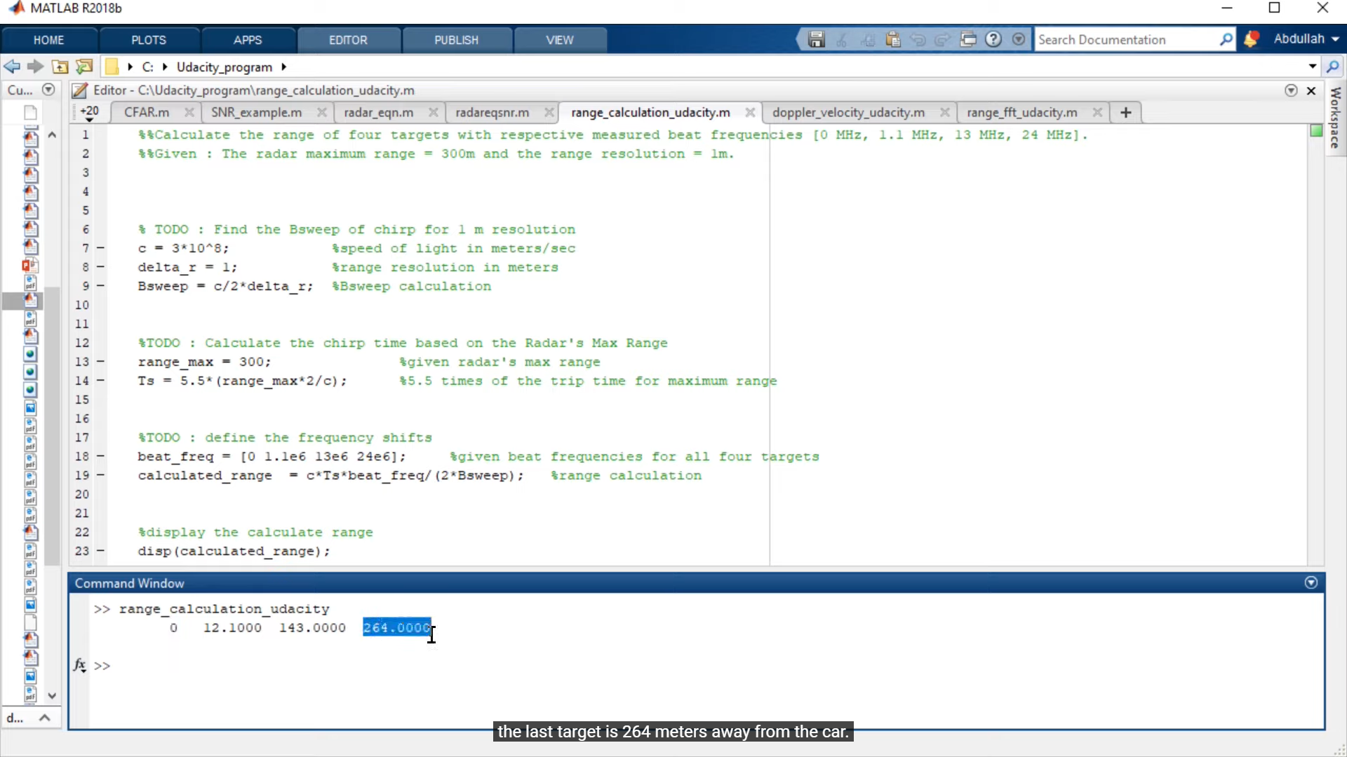The height and width of the screenshot is (757, 1347).
Task: Open address bar history dropdown arrow
Action: pyautogui.click(x=1313, y=67)
